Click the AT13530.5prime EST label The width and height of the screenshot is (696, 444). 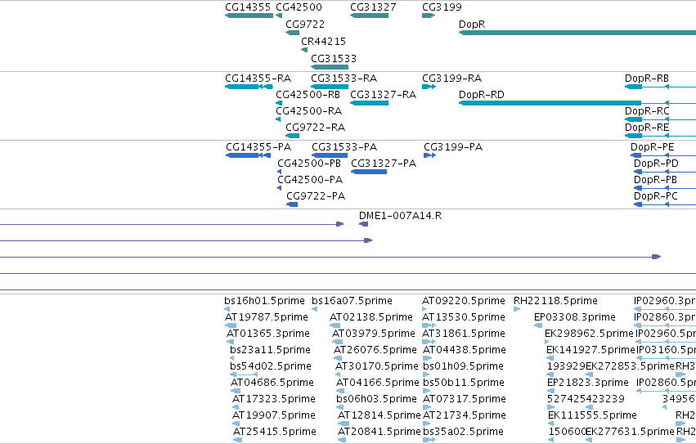tap(464, 317)
